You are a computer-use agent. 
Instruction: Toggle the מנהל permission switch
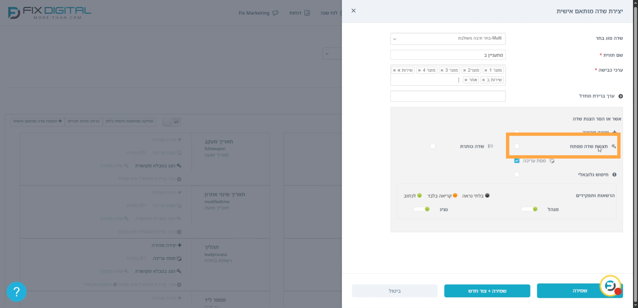coord(529,209)
